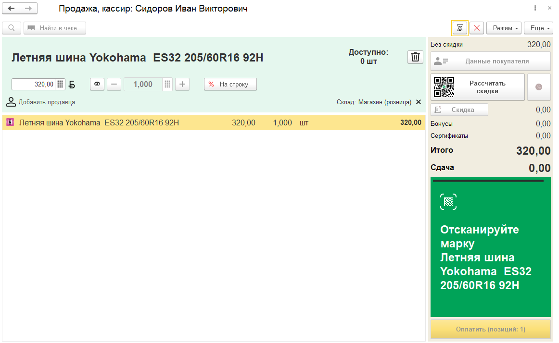
Task: Click the round gray discount percent button
Action: pyautogui.click(x=539, y=87)
